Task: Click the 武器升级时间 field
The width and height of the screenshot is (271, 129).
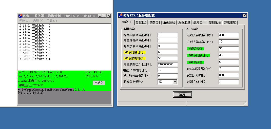Action: (x=228, y=75)
